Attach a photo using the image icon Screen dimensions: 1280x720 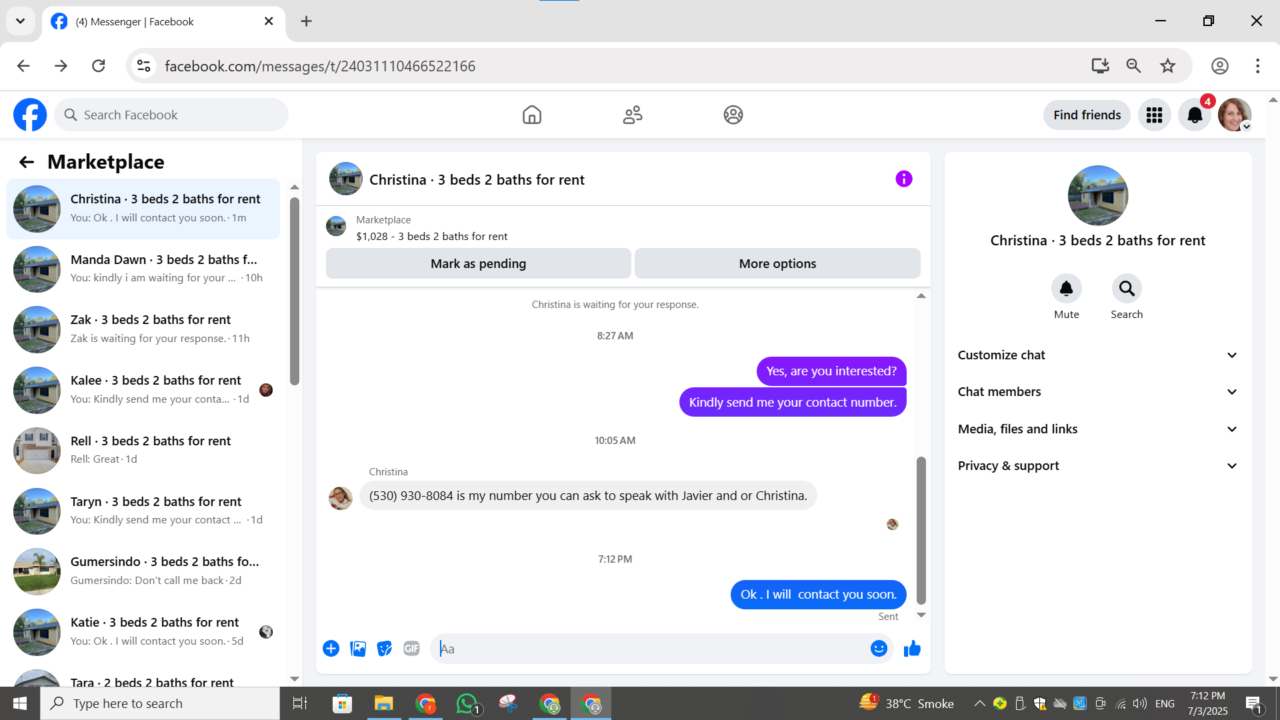tap(358, 649)
